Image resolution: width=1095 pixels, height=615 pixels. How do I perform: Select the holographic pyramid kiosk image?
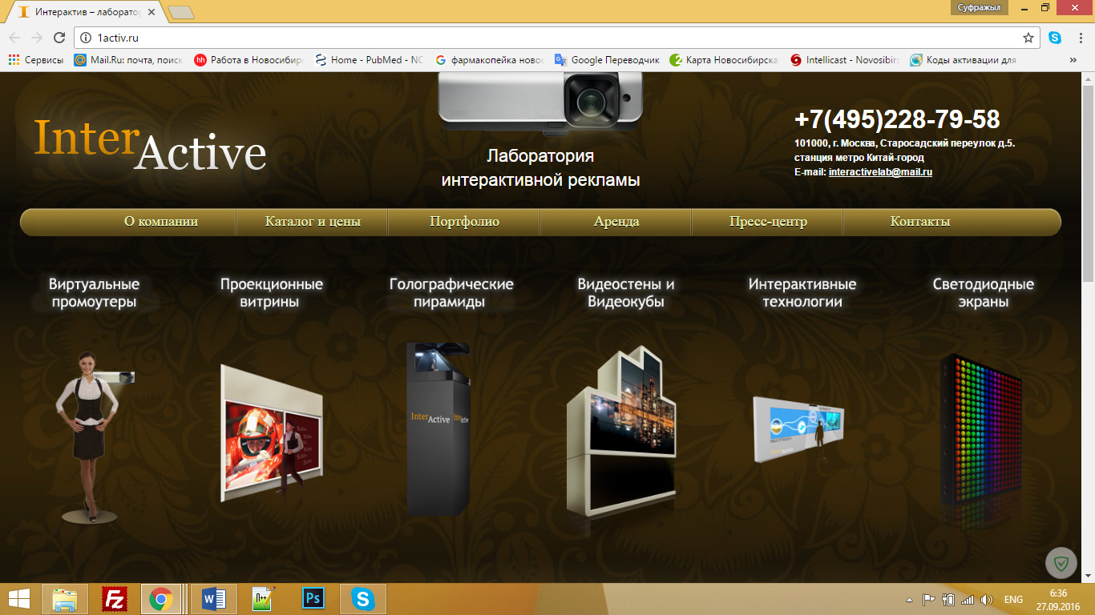438,428
